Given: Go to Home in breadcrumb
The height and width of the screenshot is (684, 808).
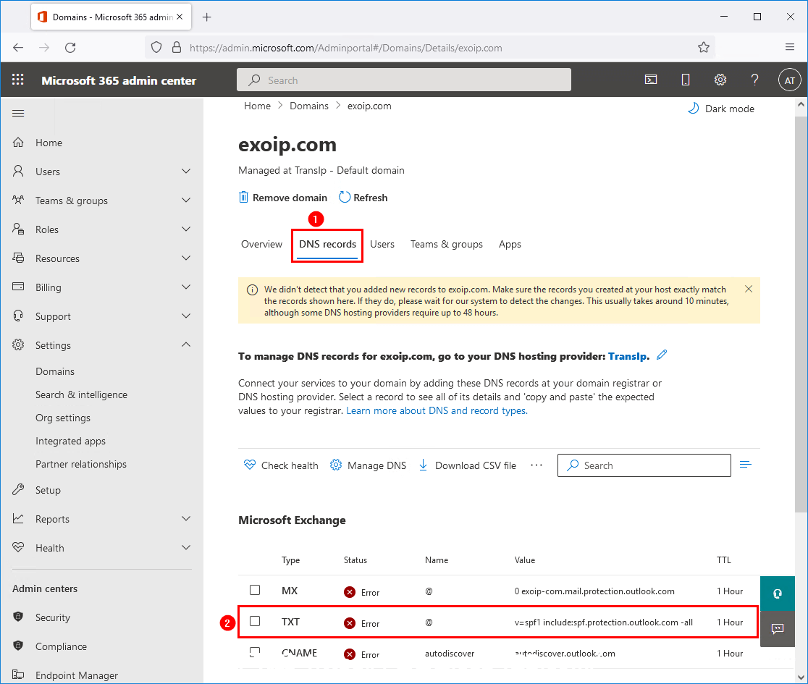Looking at the screenshot, I should [257, 106].
